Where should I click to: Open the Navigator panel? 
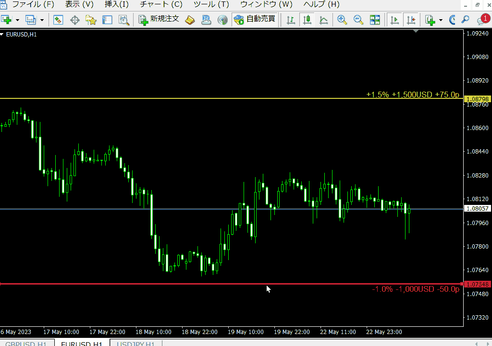click(x=91, y=20)
